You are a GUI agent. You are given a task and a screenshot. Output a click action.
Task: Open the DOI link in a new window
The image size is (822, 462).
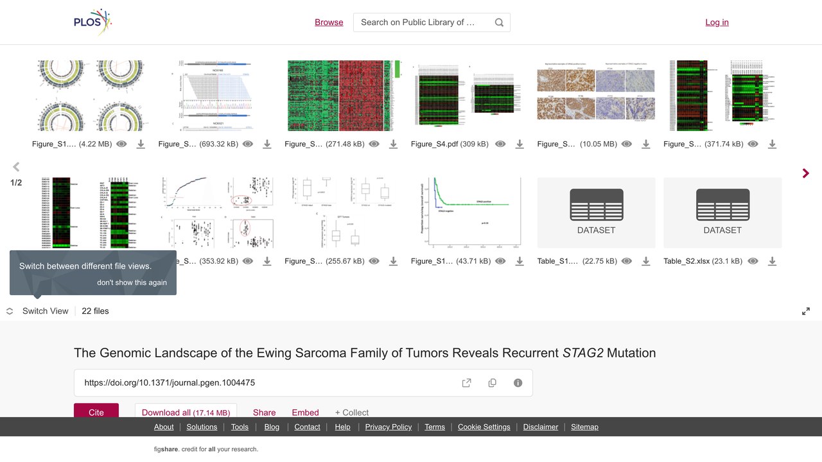click(x=467, y=383)
